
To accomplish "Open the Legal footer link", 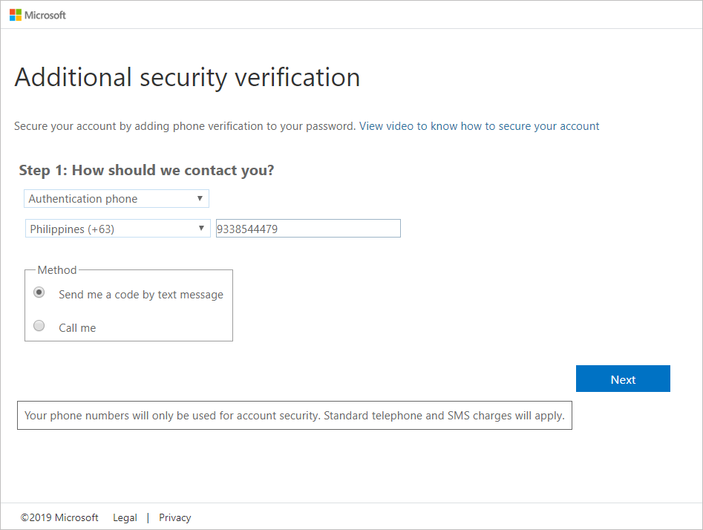I will (x=125, y=517).
